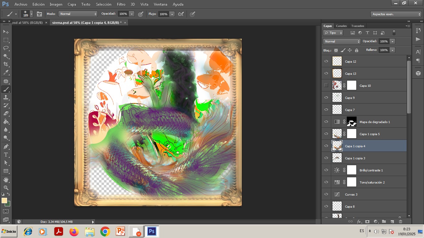Select the Eraser tool
The width and height of the screenshot is (424, 238).
pos(6,113)
